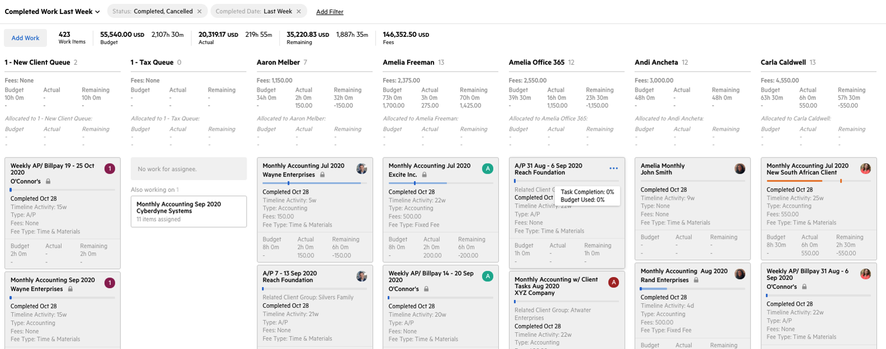Viewport: 886px width, 349px height.
Task: Remove the Status: Completed, Cancelled filter
Action: coord(199,11)
